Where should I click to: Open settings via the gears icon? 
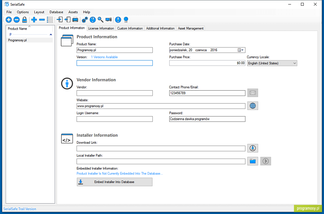click(x=85, y=20)
